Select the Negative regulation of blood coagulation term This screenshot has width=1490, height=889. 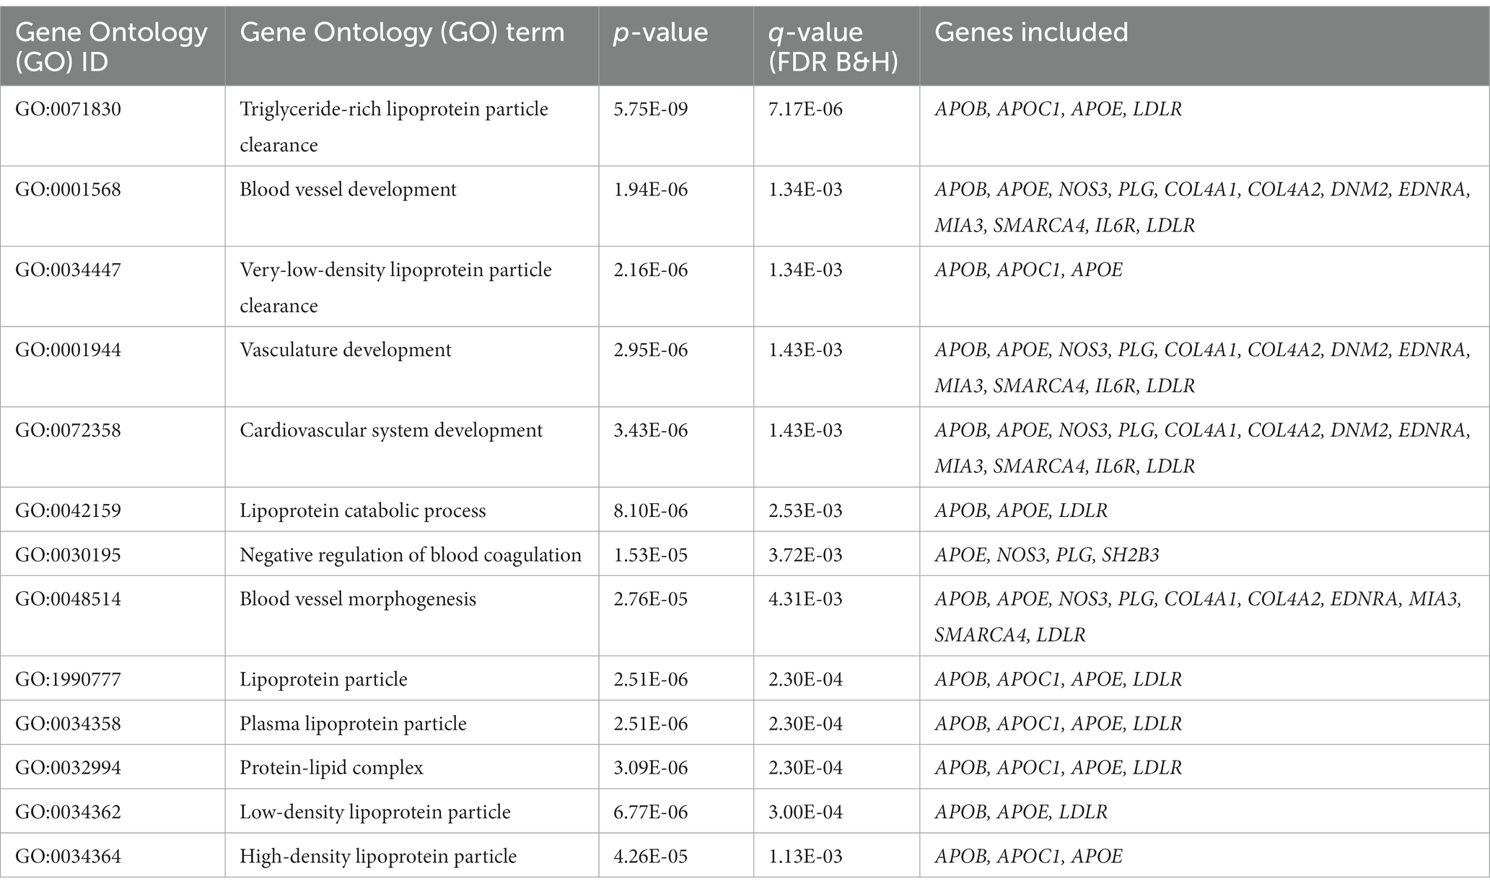click(x=411, y=554)
